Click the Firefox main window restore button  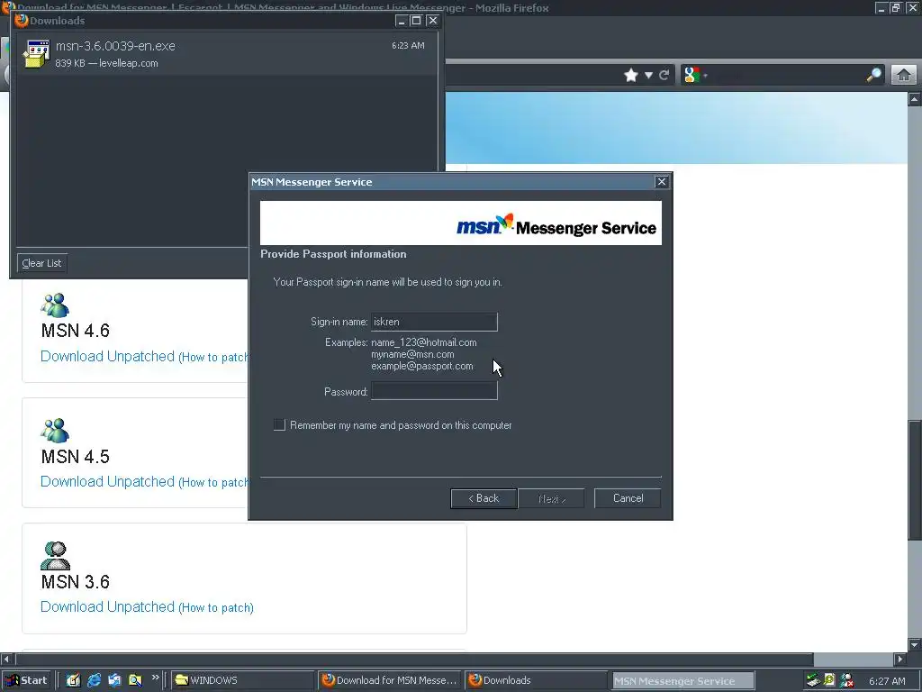[x=896, y=7]
